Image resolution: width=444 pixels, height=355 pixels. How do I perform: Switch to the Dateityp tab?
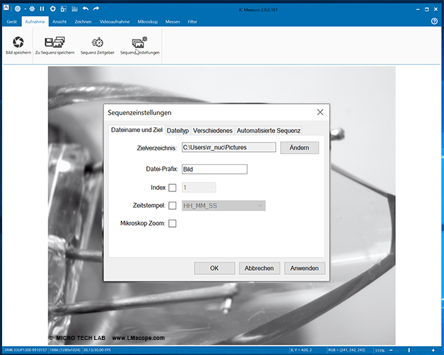[178, 130]
